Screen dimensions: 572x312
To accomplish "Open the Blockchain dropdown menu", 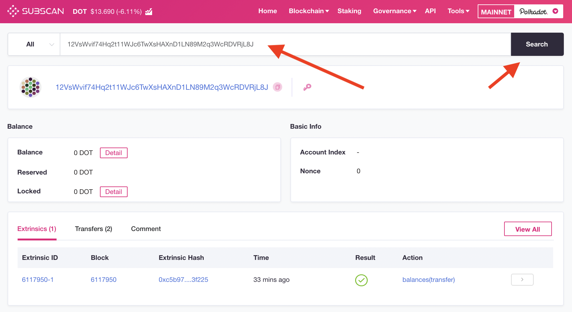I will point(308,11).
